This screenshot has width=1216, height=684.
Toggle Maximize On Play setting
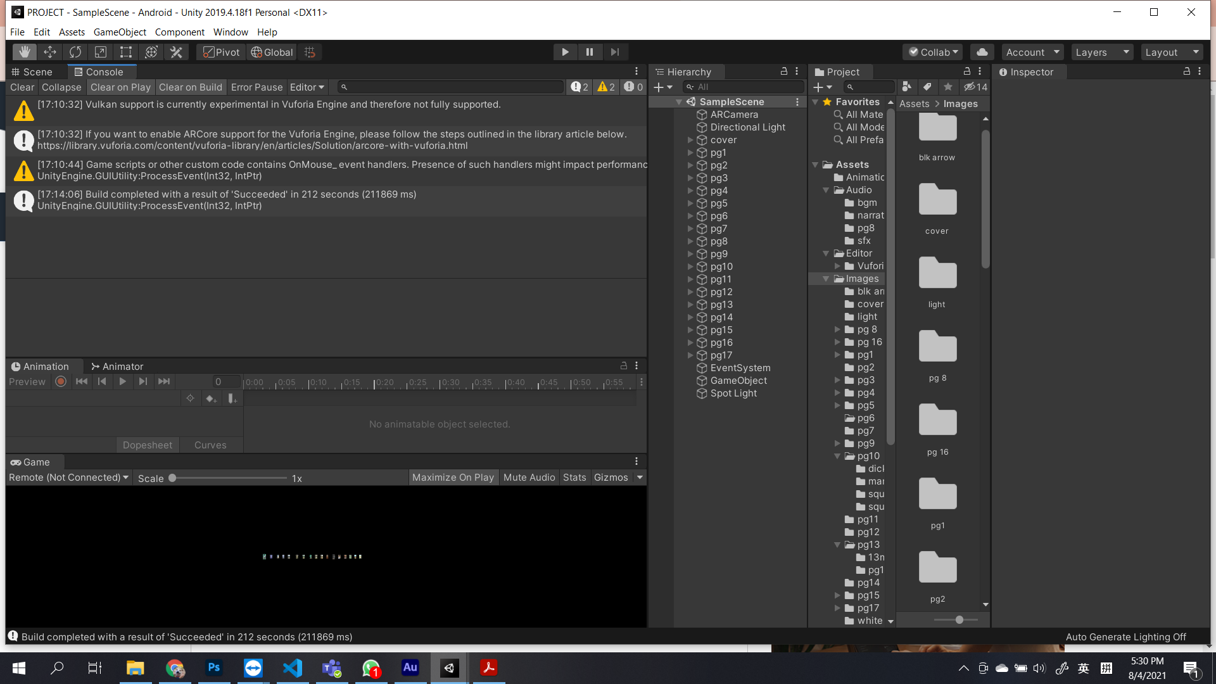(x=453, y=477)
